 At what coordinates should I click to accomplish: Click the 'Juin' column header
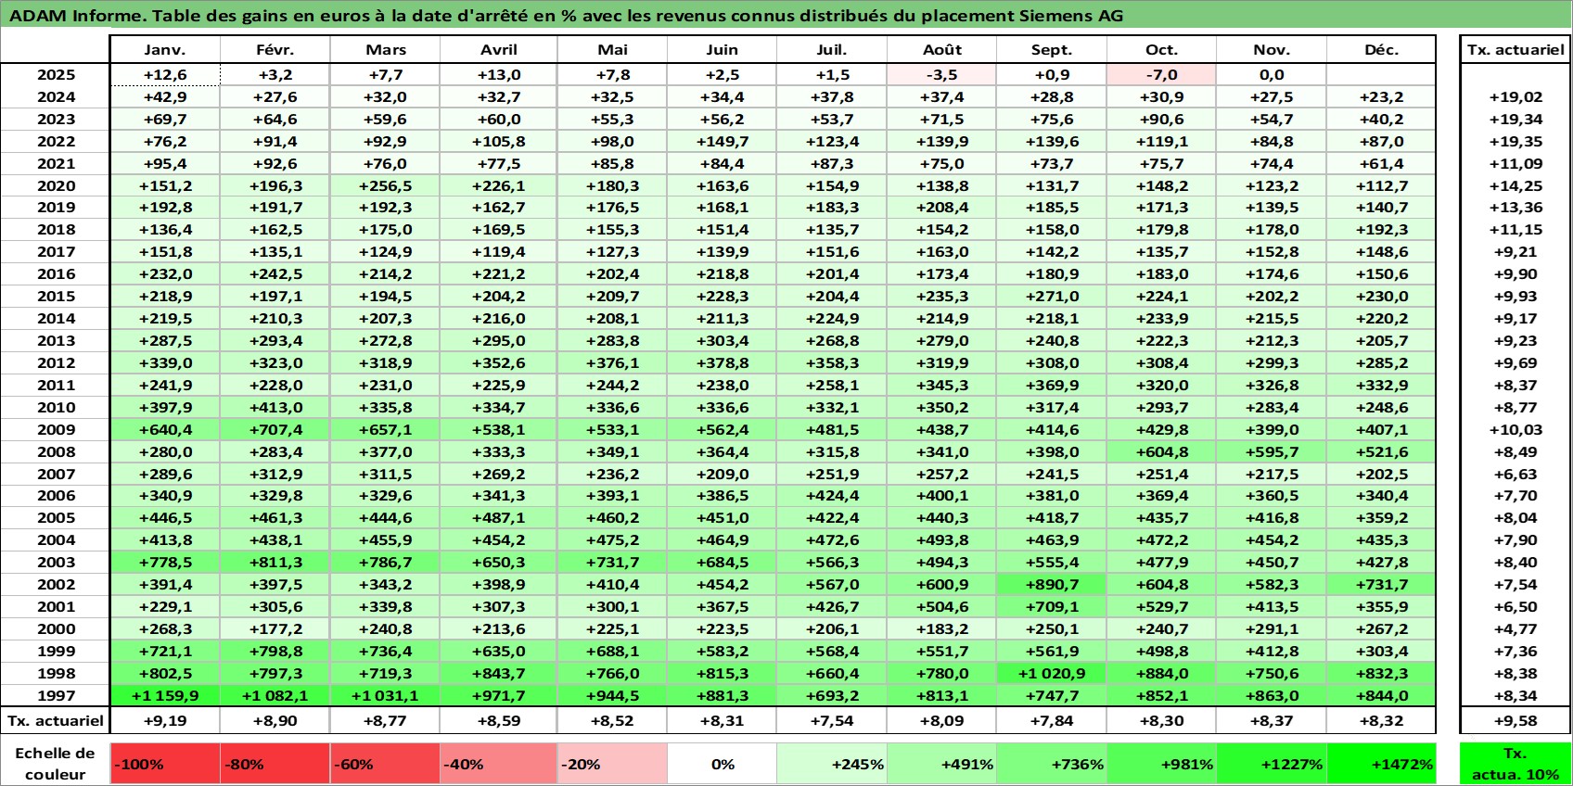[x=723, y=50]
